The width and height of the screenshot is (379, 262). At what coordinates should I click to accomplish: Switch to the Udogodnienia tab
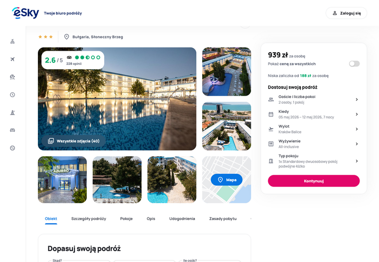182,218
